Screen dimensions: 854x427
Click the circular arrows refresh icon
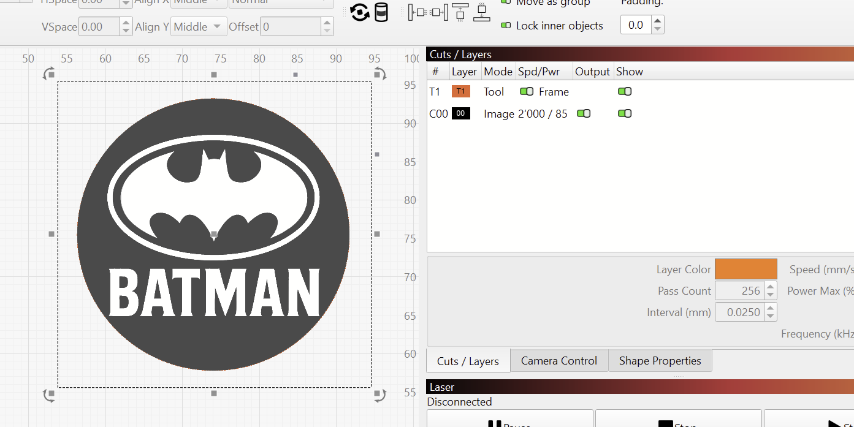pos(359,12)
